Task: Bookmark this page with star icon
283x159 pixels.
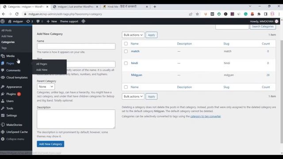Action: tap(197, 14)
